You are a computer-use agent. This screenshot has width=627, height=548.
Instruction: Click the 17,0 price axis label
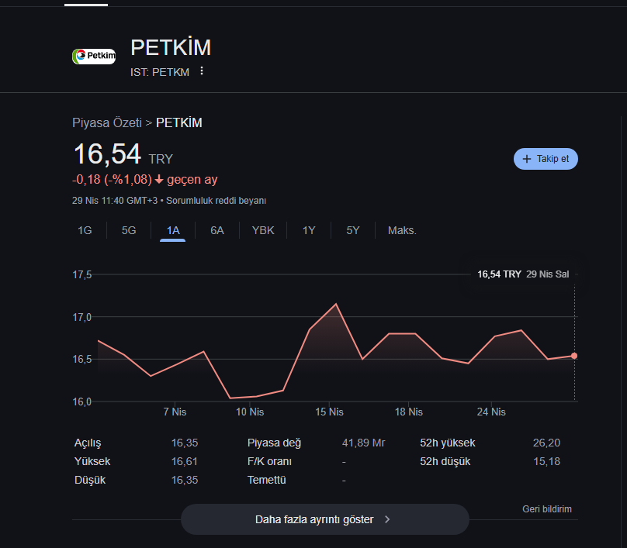(82, 317)
